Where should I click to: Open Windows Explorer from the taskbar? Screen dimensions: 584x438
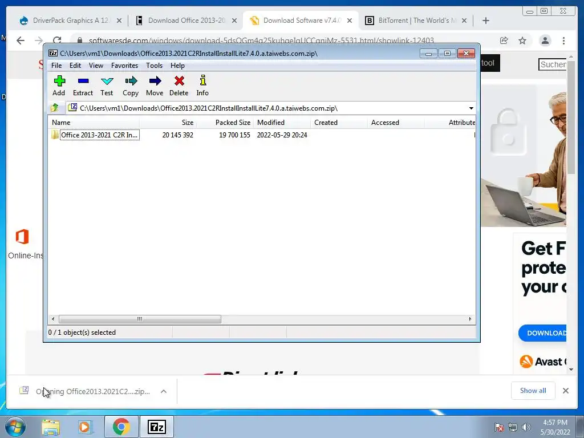[x=51, y=427]
